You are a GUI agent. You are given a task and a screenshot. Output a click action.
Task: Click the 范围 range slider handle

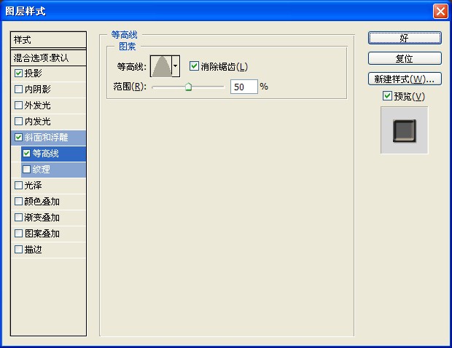tap(188, 87)
